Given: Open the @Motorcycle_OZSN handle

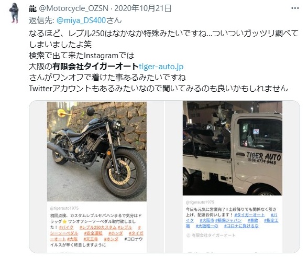Looking at the screenshot, I should (x=74, y=8).
